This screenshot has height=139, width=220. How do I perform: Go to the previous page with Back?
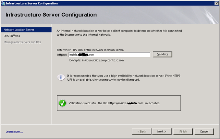pos(142,131)
